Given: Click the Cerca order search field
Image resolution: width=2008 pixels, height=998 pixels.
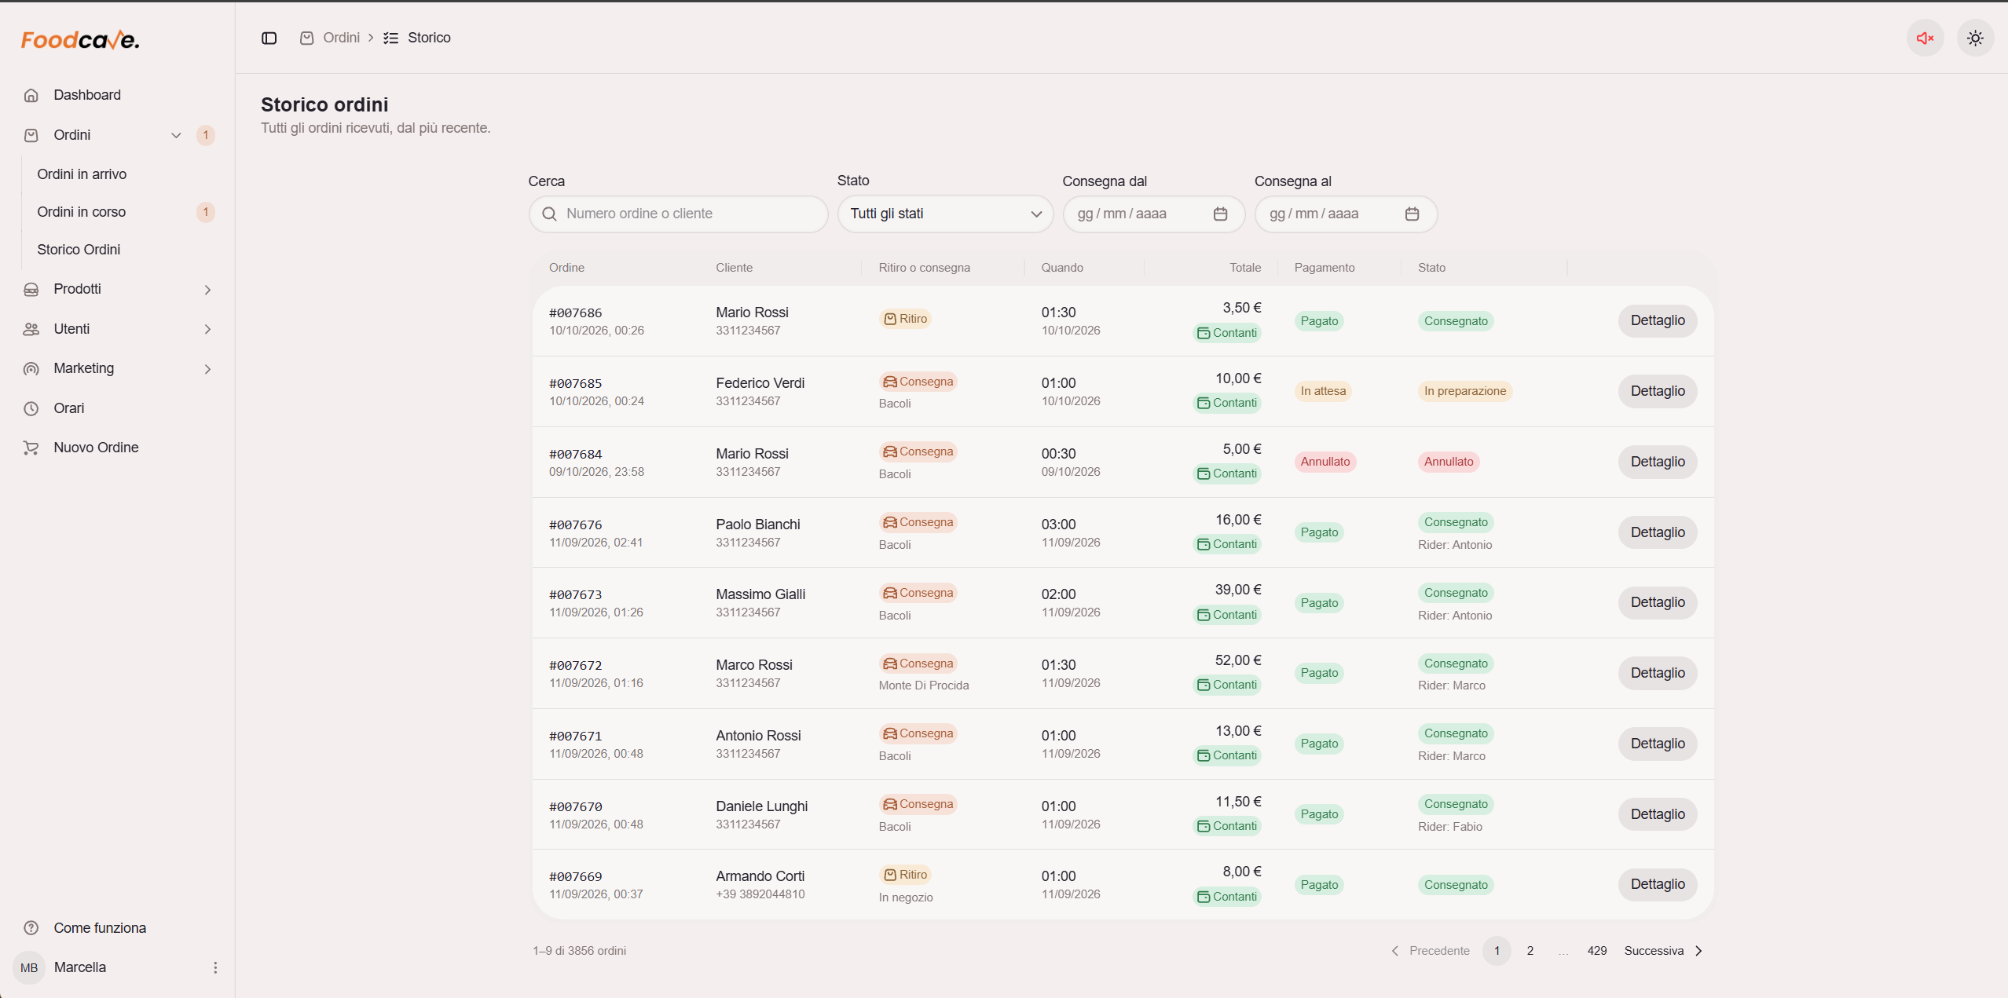Looking at the screenshot, I should (678, 214).
